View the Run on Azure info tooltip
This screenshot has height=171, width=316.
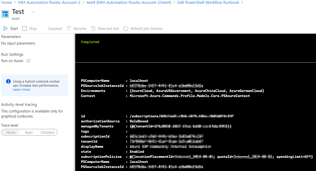pyautogui.click(x=28, y=61)
